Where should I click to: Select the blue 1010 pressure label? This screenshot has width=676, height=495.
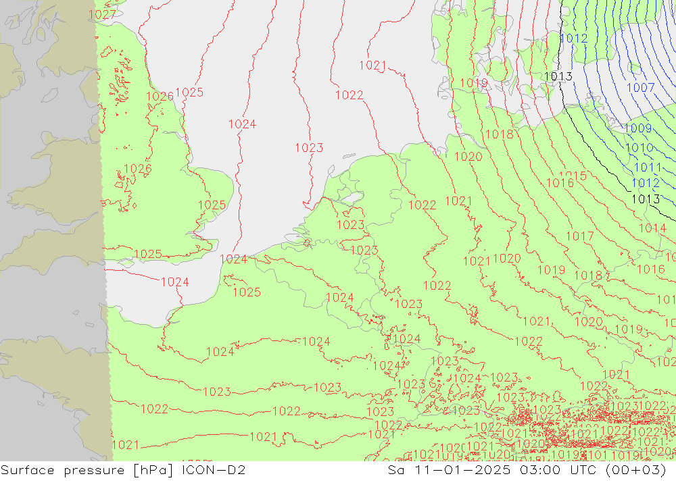(x=639, y=148)
